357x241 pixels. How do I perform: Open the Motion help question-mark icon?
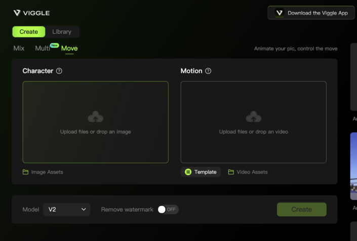pos(208,71)
